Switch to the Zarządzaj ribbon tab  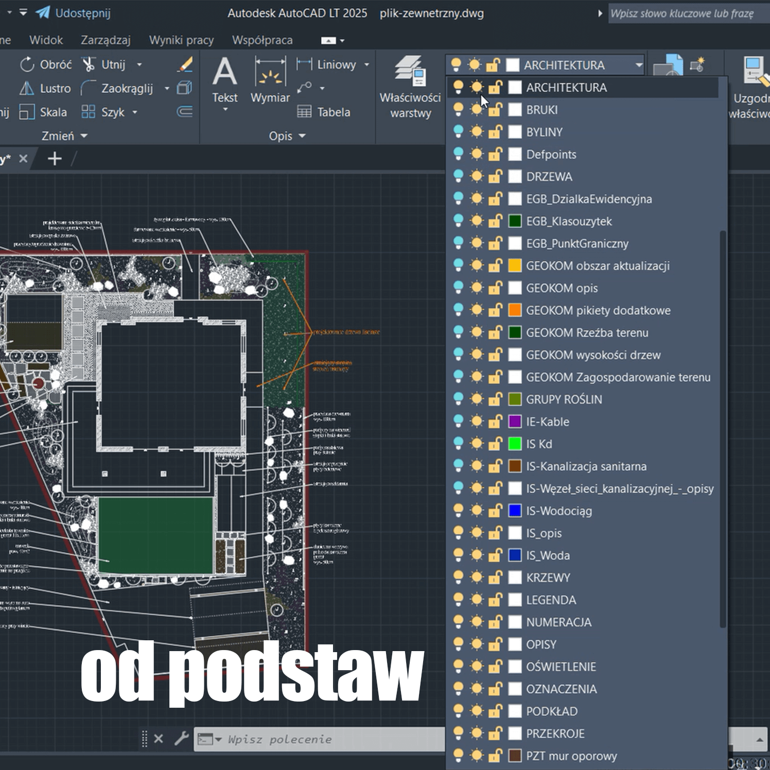pos(106,40)
